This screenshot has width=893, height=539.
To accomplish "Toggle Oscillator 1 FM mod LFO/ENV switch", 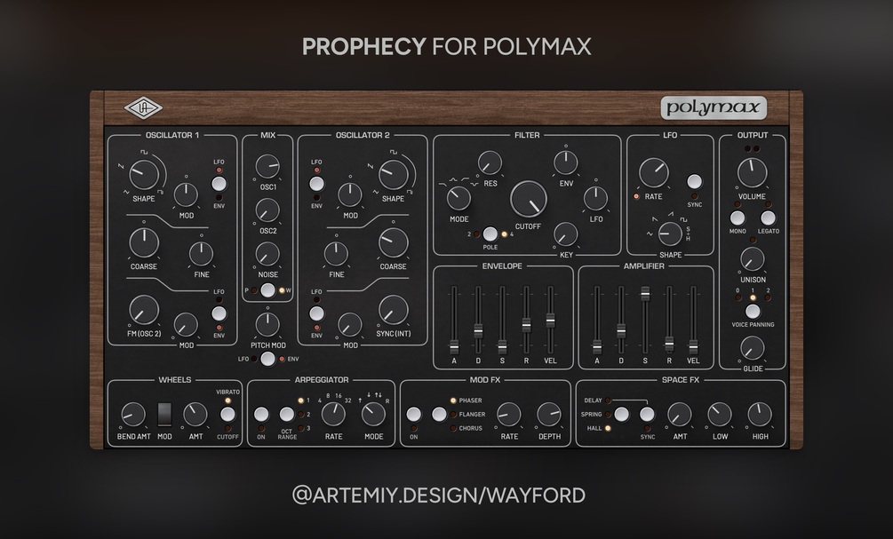I will [219, 313].
